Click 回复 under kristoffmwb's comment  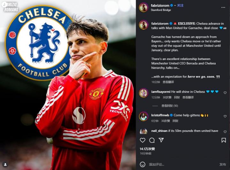point(175,121)
